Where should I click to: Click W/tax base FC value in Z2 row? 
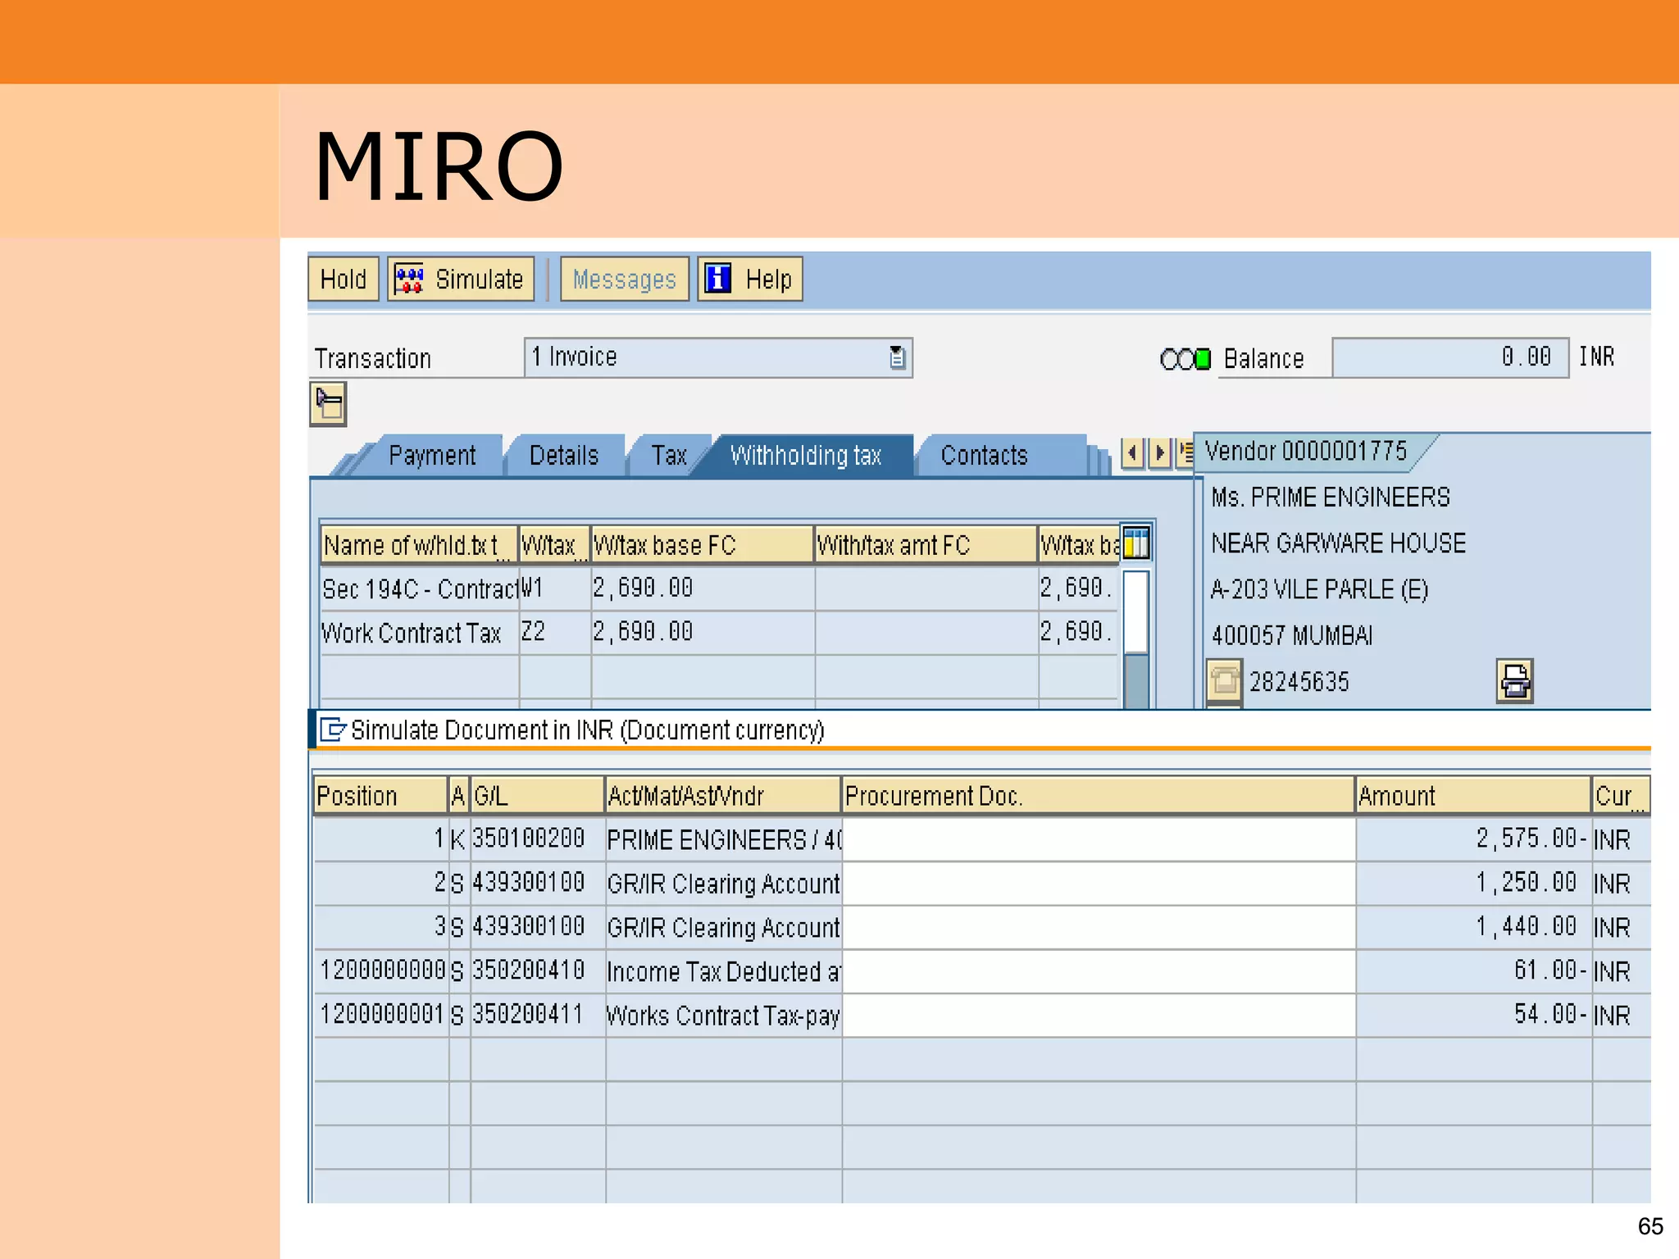click(703, 632)
